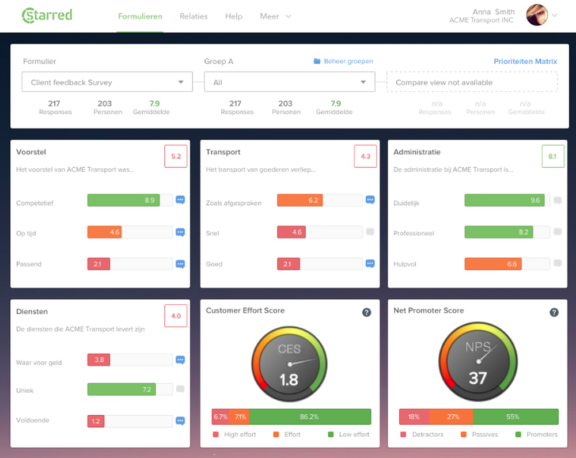Open comment icon beside Goed score
The height and width of the screenshot is (458, 576).
click(370, 264)
